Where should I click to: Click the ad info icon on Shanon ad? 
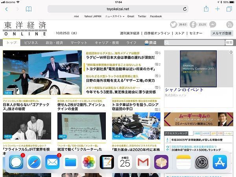[231, 52]
